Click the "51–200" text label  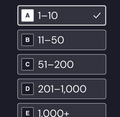point(56,65)
